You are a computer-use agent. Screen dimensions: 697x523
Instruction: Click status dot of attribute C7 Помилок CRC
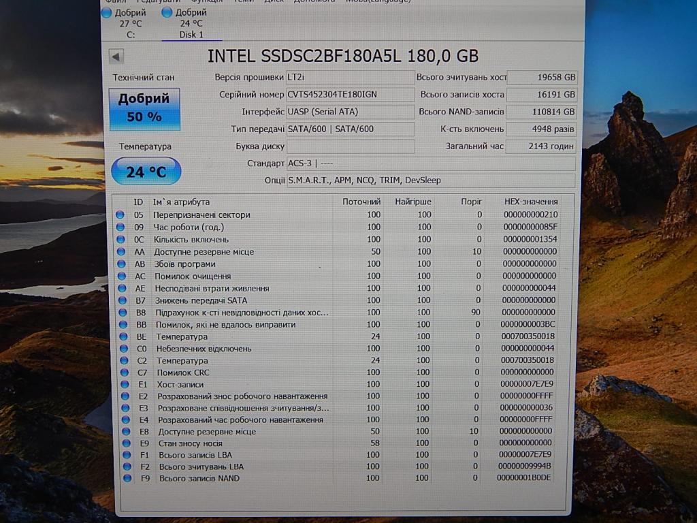(x=125, y=373)
